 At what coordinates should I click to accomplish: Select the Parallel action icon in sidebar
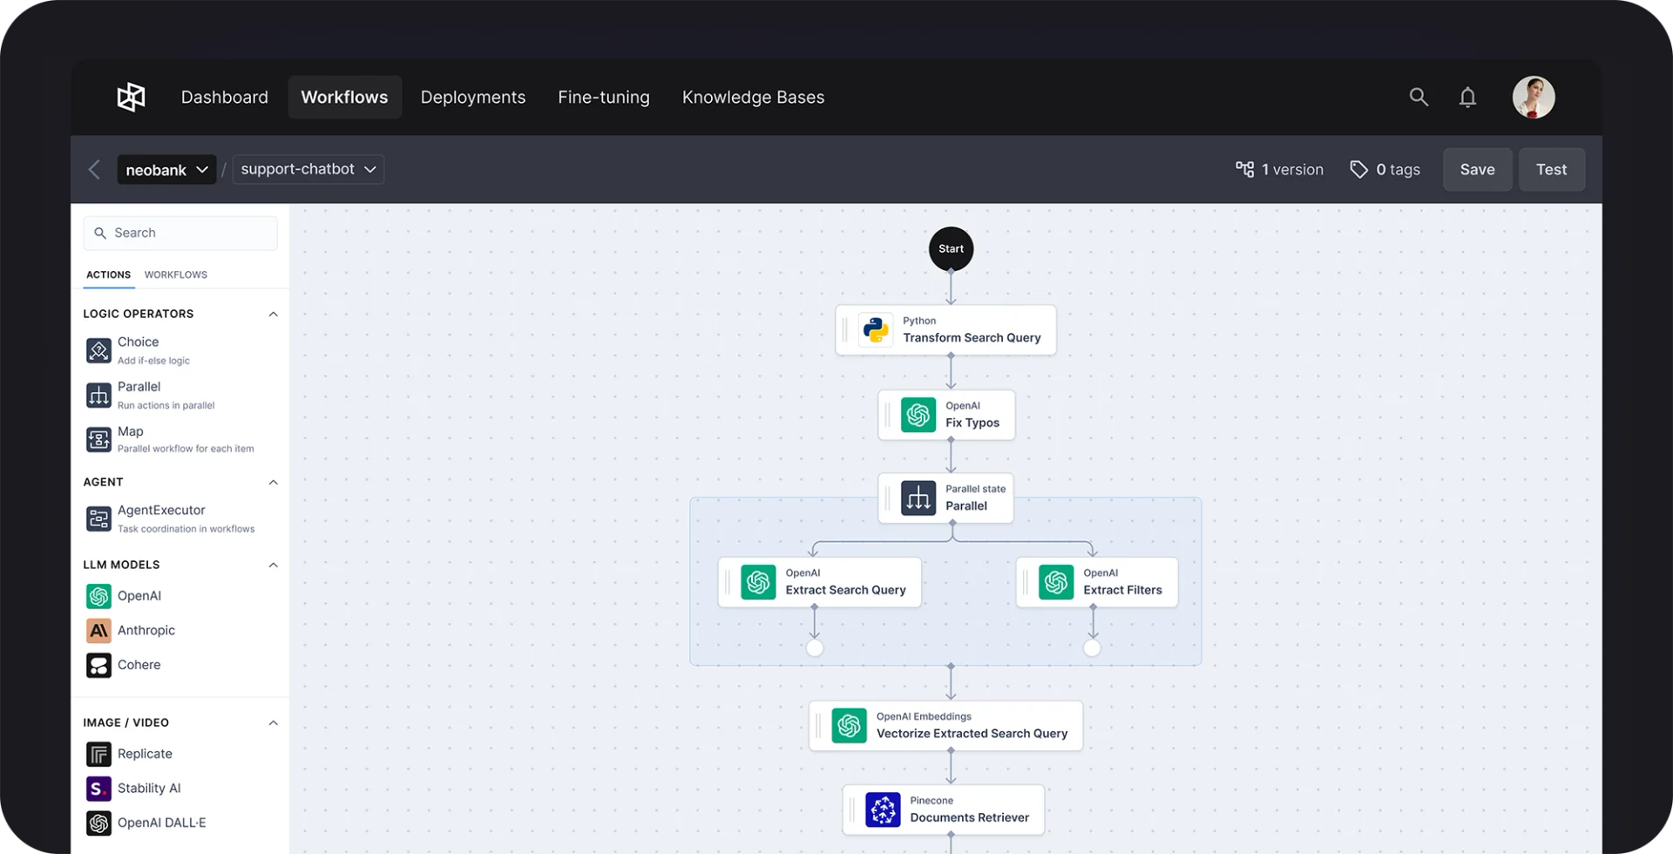point(98,395)
